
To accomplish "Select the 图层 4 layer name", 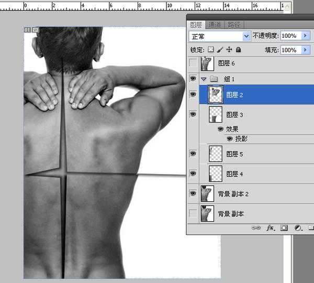I will click(x=234, y=174).
